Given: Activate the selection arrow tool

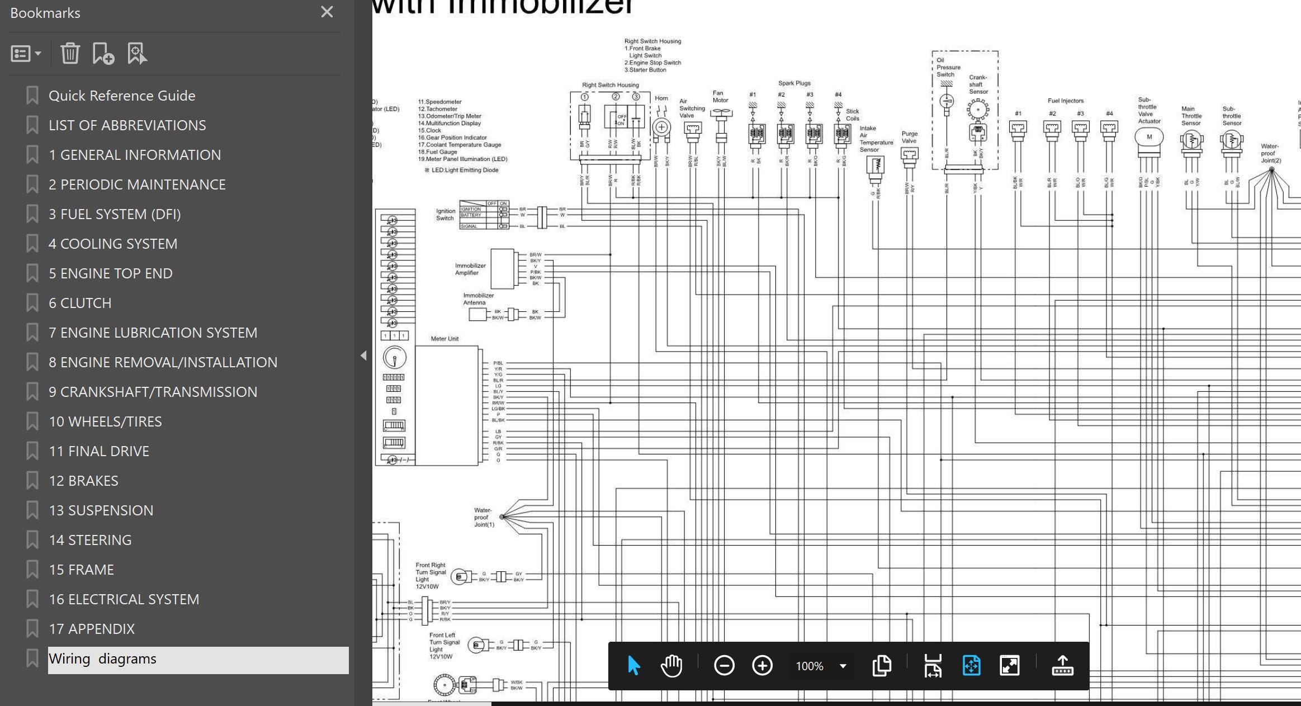Looking at the screenshot, I should coord(633,666).
